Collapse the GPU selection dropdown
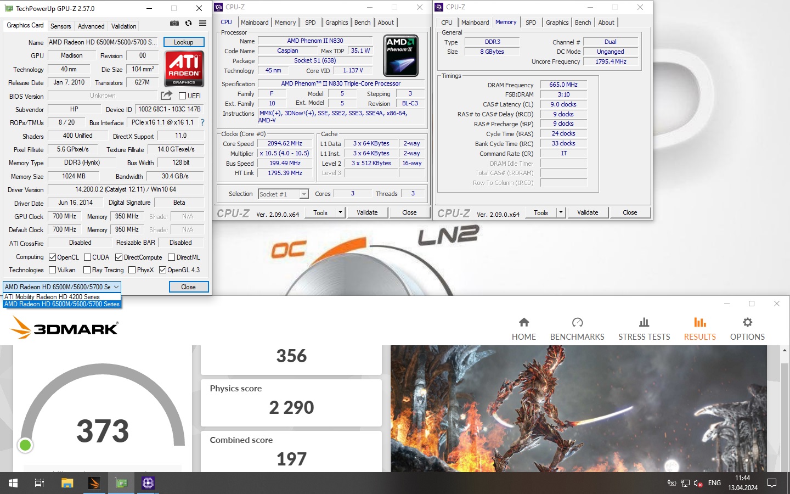Viewport: 790px width, 494px height. (116, 287)
